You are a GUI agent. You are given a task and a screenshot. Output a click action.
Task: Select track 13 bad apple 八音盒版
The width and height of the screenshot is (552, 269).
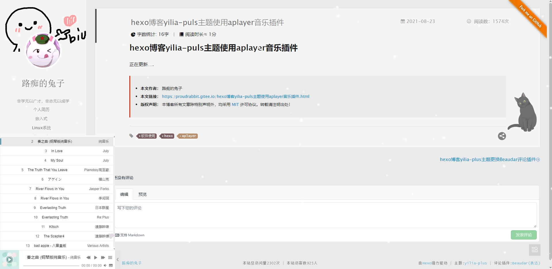coord(57,246)
